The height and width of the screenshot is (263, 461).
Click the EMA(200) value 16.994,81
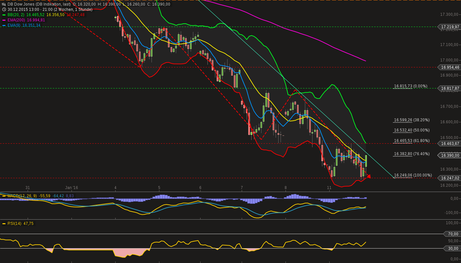36,20
